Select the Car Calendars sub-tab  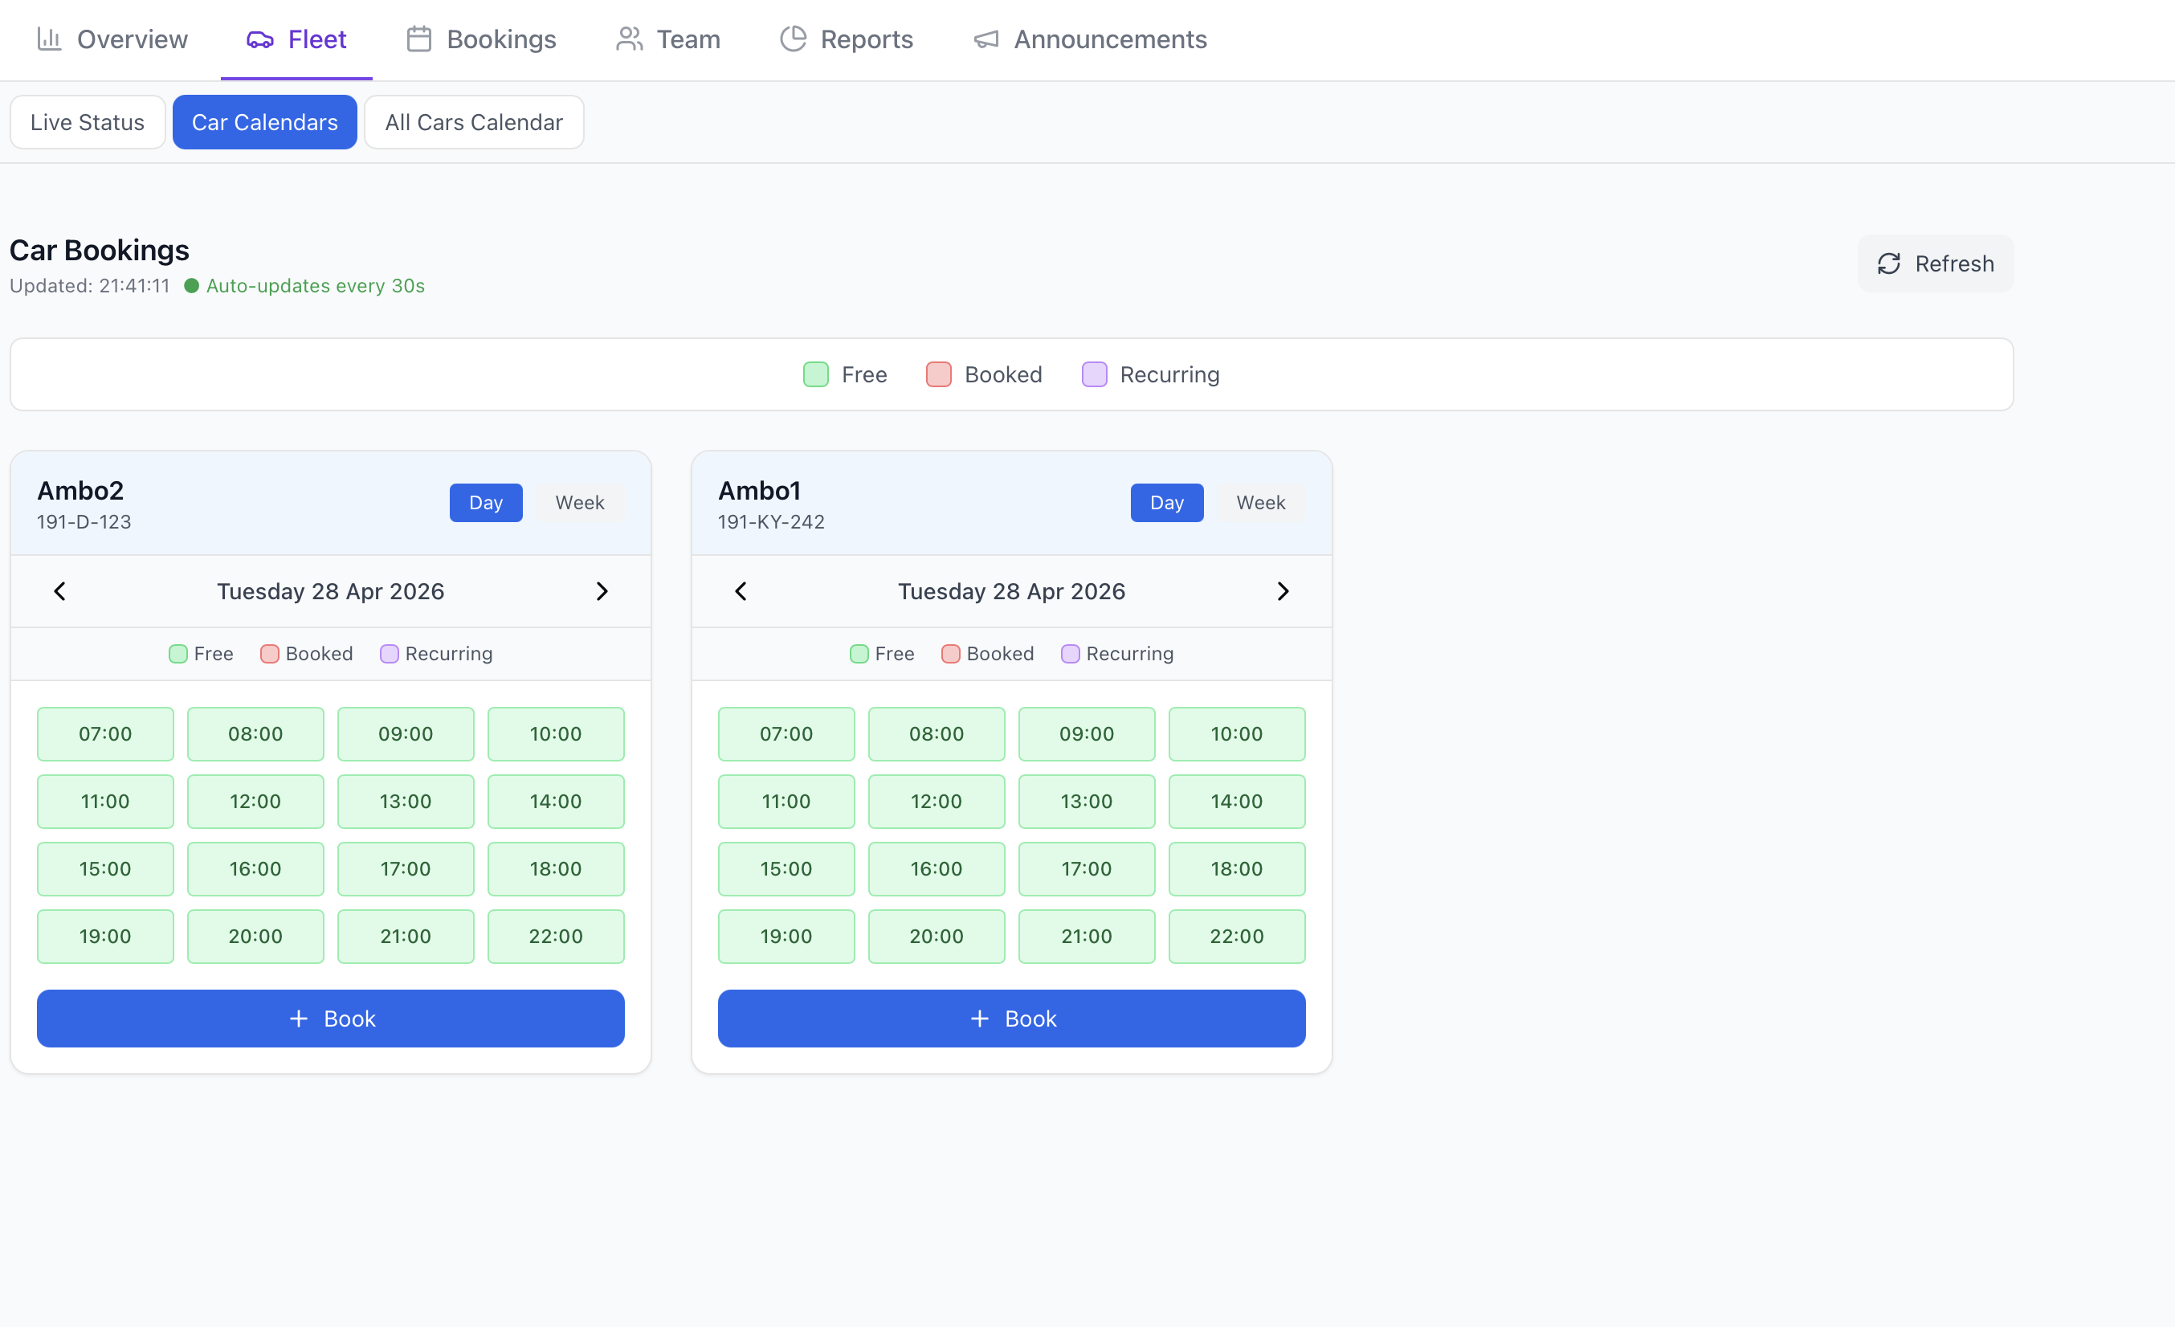pos(265,122)
